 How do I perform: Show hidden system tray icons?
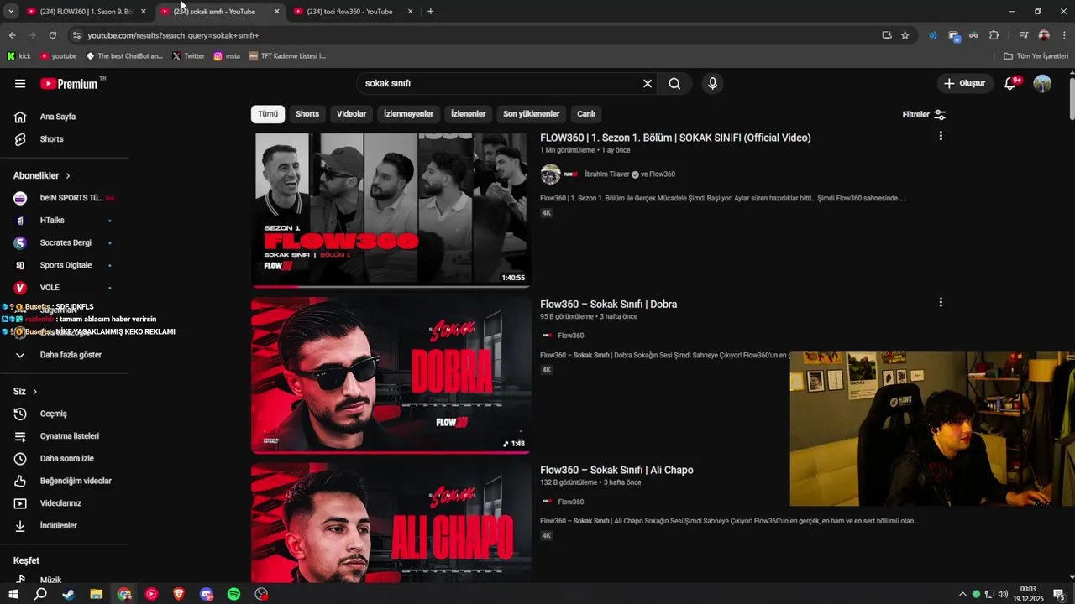(962, 594)
